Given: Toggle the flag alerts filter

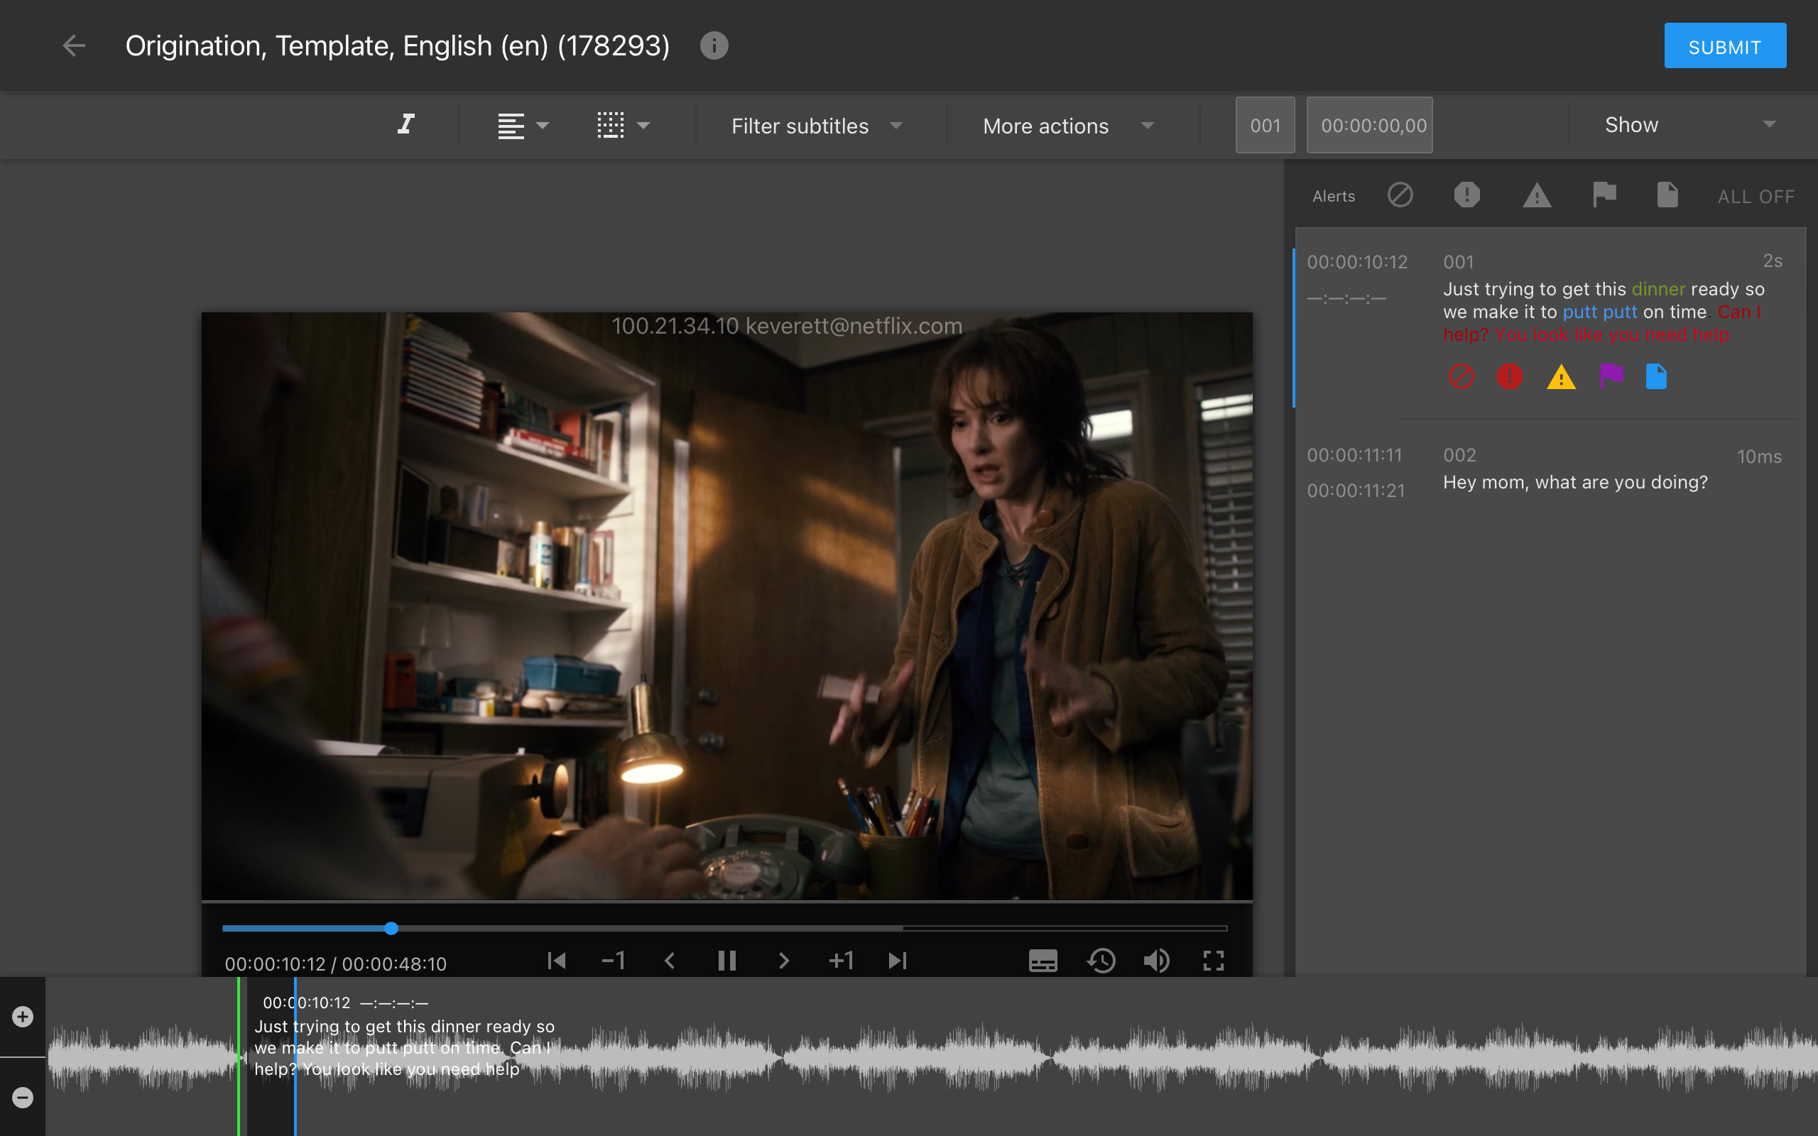Looking at the screenshot, I should (x=1605, y=195).
